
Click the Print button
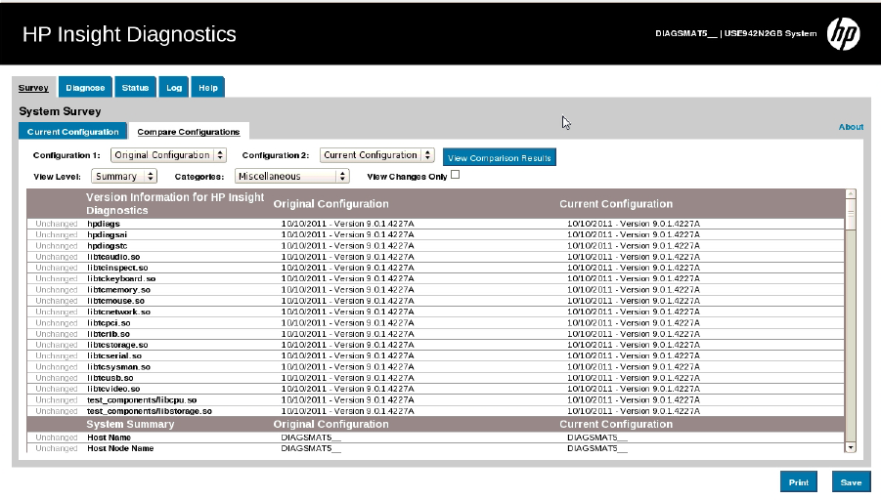[x=798, y=482]
